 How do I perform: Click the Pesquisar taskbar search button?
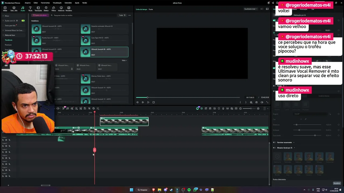[x=143, y=190]
